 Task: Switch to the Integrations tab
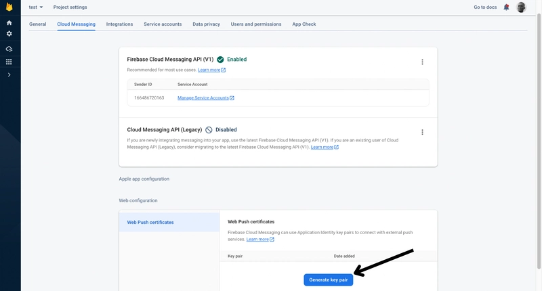[x=120, y=24]
